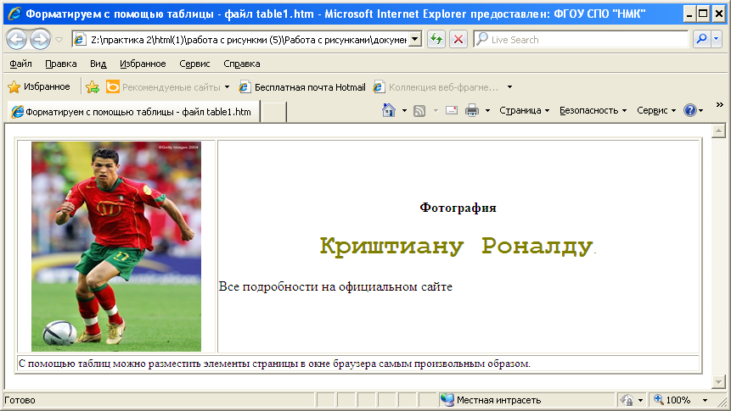The width and height of the screenshot is (731, 411).
Task: Open the Избранное menu in menu bar
Action: [x=143, y=64]
